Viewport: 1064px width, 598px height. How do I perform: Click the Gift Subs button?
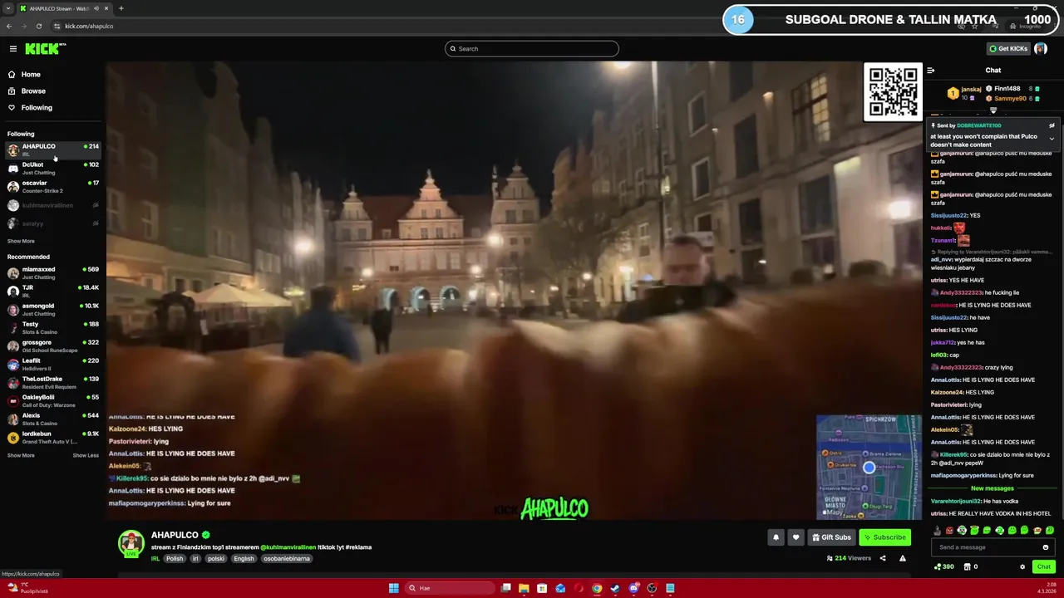click(831, 537)
